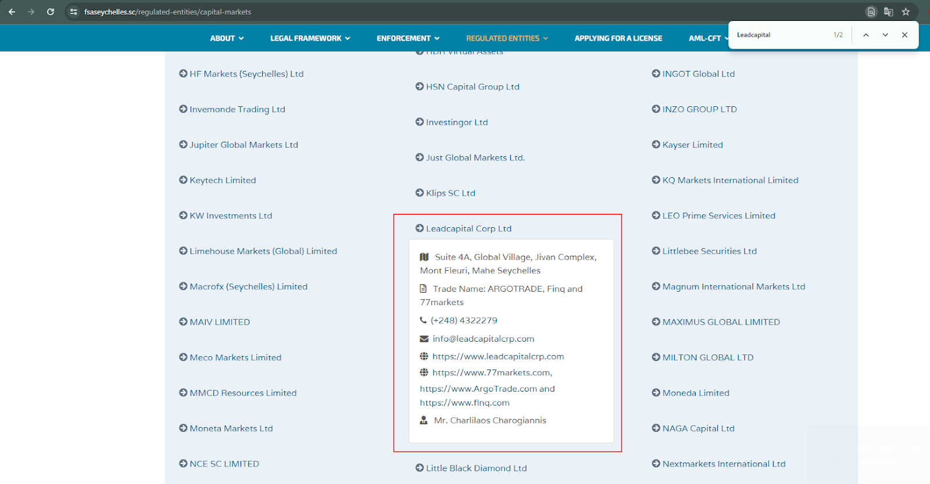Open Little Black Diamond Ltd entry
This screenshot has width=930, height=484.
[x=471, y=468]
